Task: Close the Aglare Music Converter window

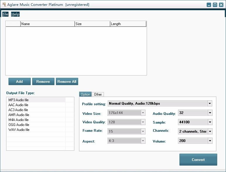Action: click(221, 5)
